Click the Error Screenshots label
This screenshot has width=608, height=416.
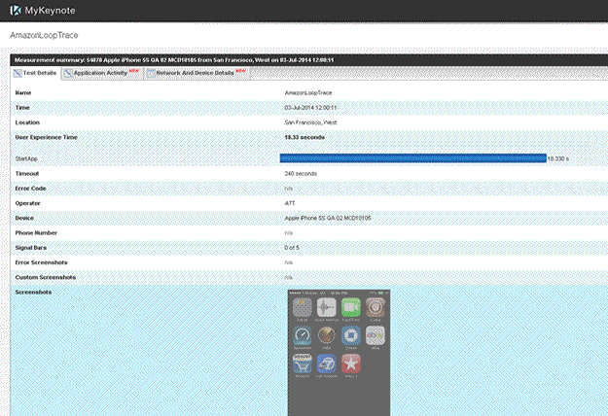tap(42, 262)
